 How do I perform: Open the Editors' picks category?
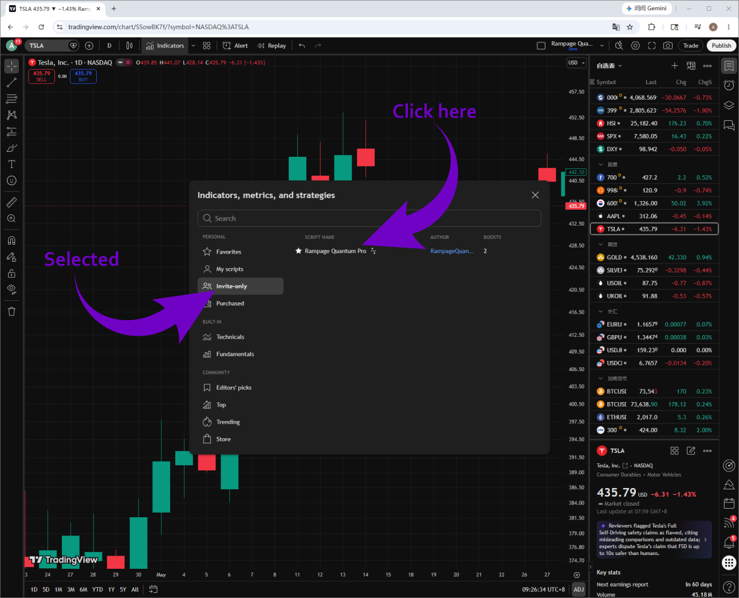point(241,388)
